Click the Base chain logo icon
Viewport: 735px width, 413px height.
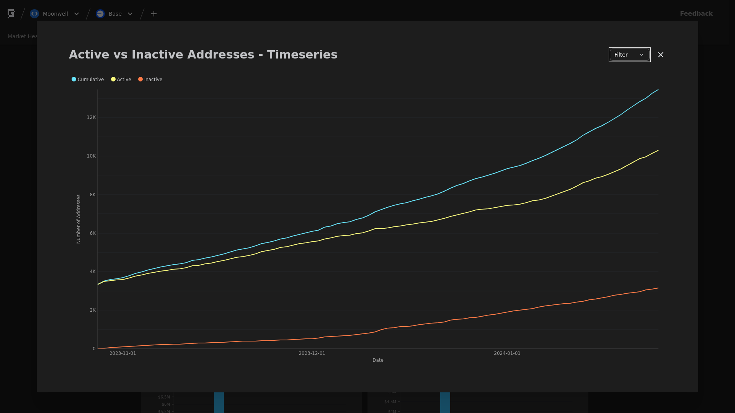pyautogui.click(x=100, y=14)
